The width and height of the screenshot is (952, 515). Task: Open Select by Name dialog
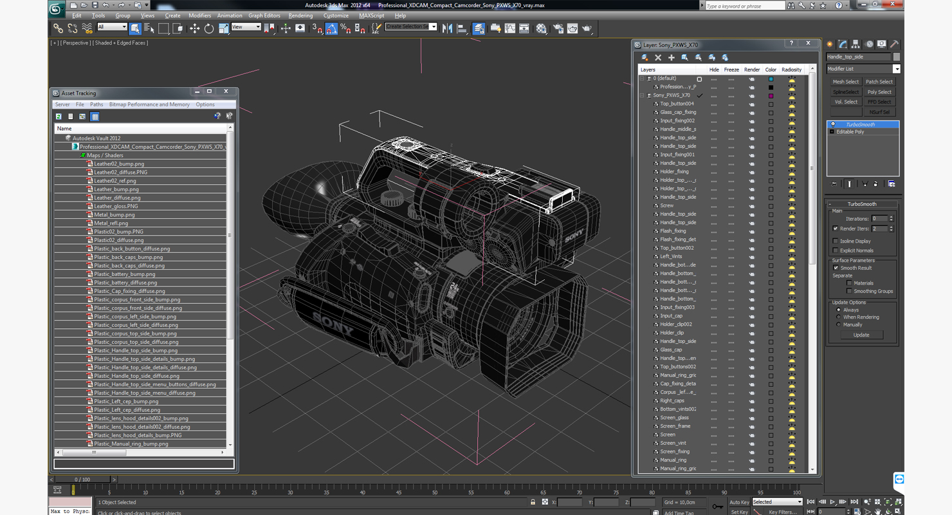pos(149,28)
